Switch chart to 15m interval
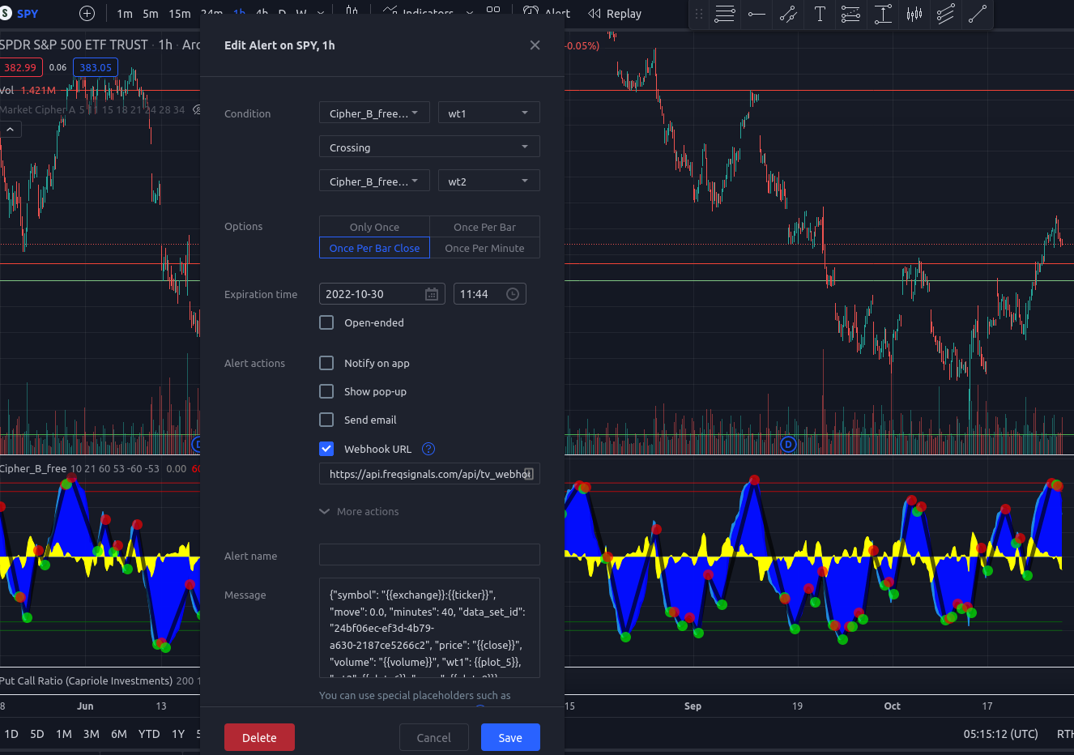Screen dimensions: 1074x755 point(180,14)
